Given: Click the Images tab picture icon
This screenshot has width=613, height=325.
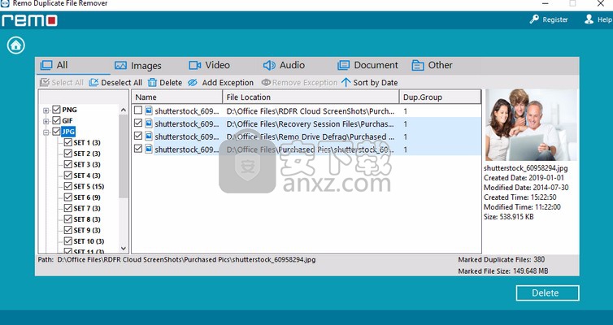Looking at the screenshot, I should 120,66.
